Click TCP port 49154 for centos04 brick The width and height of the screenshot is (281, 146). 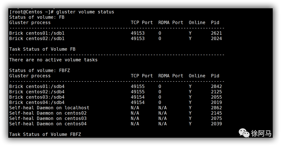pyautogui.click(x=138, y=102)
